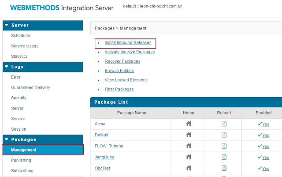Click the Enabled column header
This screenshot has height=177, width=282.
tap(263, 113)
